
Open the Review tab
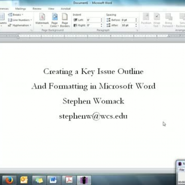coord(37,9)
